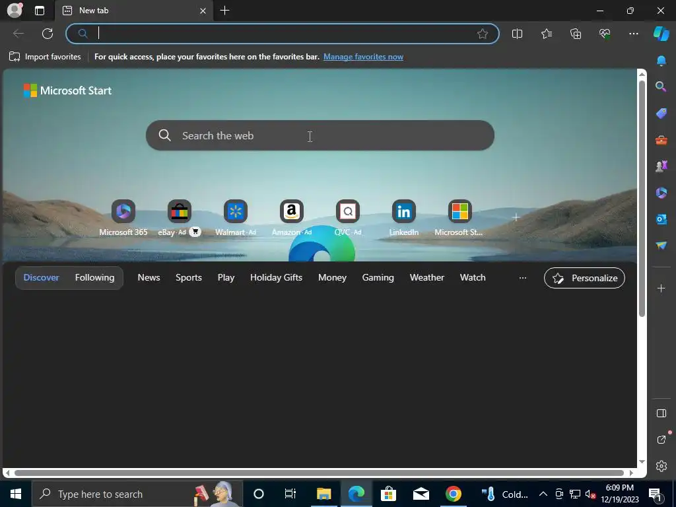Screen dimensions: 676x507
Task: Open sidebar Tools briefcase
Action: pyautogui.click(x=661, y=140)
